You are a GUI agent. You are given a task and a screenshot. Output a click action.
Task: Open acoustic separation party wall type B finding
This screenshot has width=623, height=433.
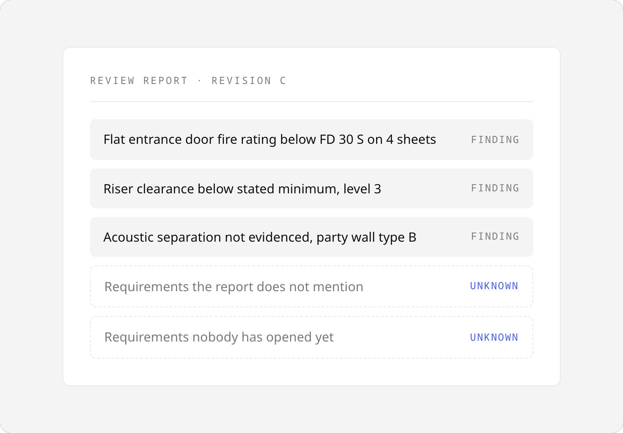[311, 237]
